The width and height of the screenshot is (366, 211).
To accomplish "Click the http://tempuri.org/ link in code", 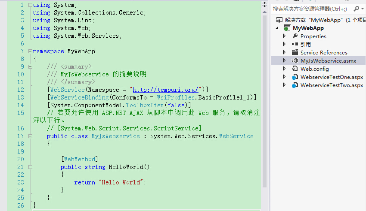I will (x=165, y=90).
